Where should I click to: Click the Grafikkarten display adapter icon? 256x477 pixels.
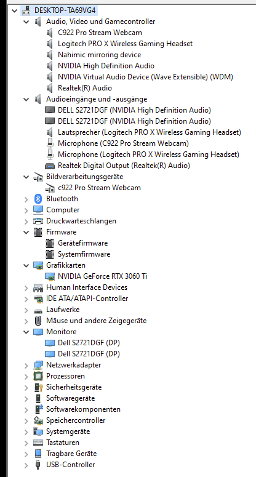click(x=38, y=265)
